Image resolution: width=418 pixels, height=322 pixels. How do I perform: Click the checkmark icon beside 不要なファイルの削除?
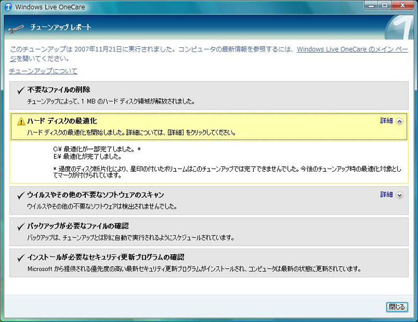pyautogui.click(x=21, y=90)
